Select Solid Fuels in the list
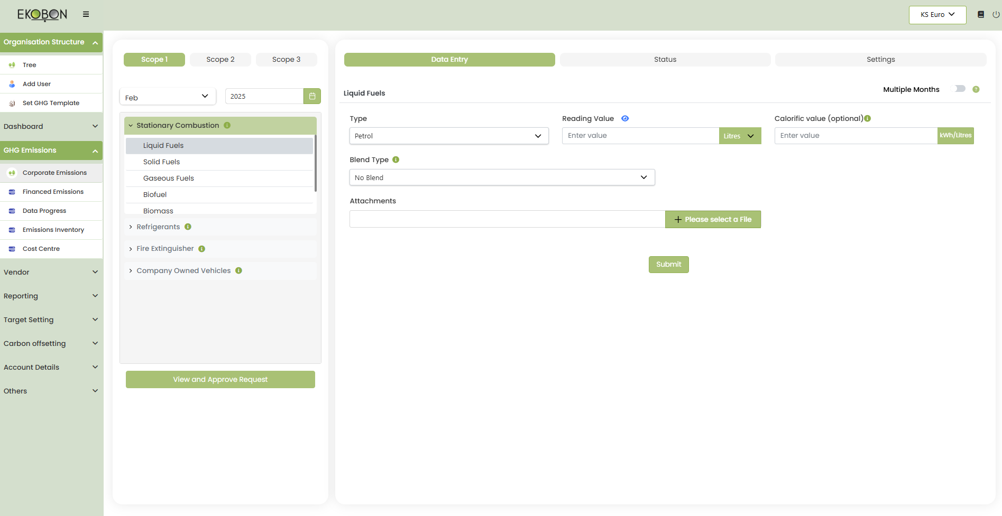The image size is (1002, 516). [x=162, y=162]
